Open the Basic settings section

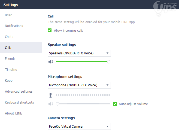(21, 15)
